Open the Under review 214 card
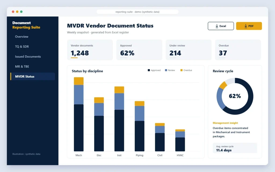The height and width of the screenshot is (172, 275). pos(189,50)
